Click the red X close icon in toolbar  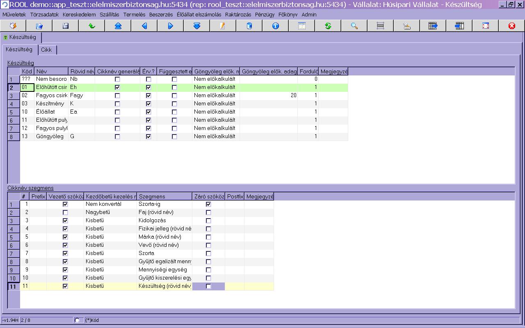point(511,26)
